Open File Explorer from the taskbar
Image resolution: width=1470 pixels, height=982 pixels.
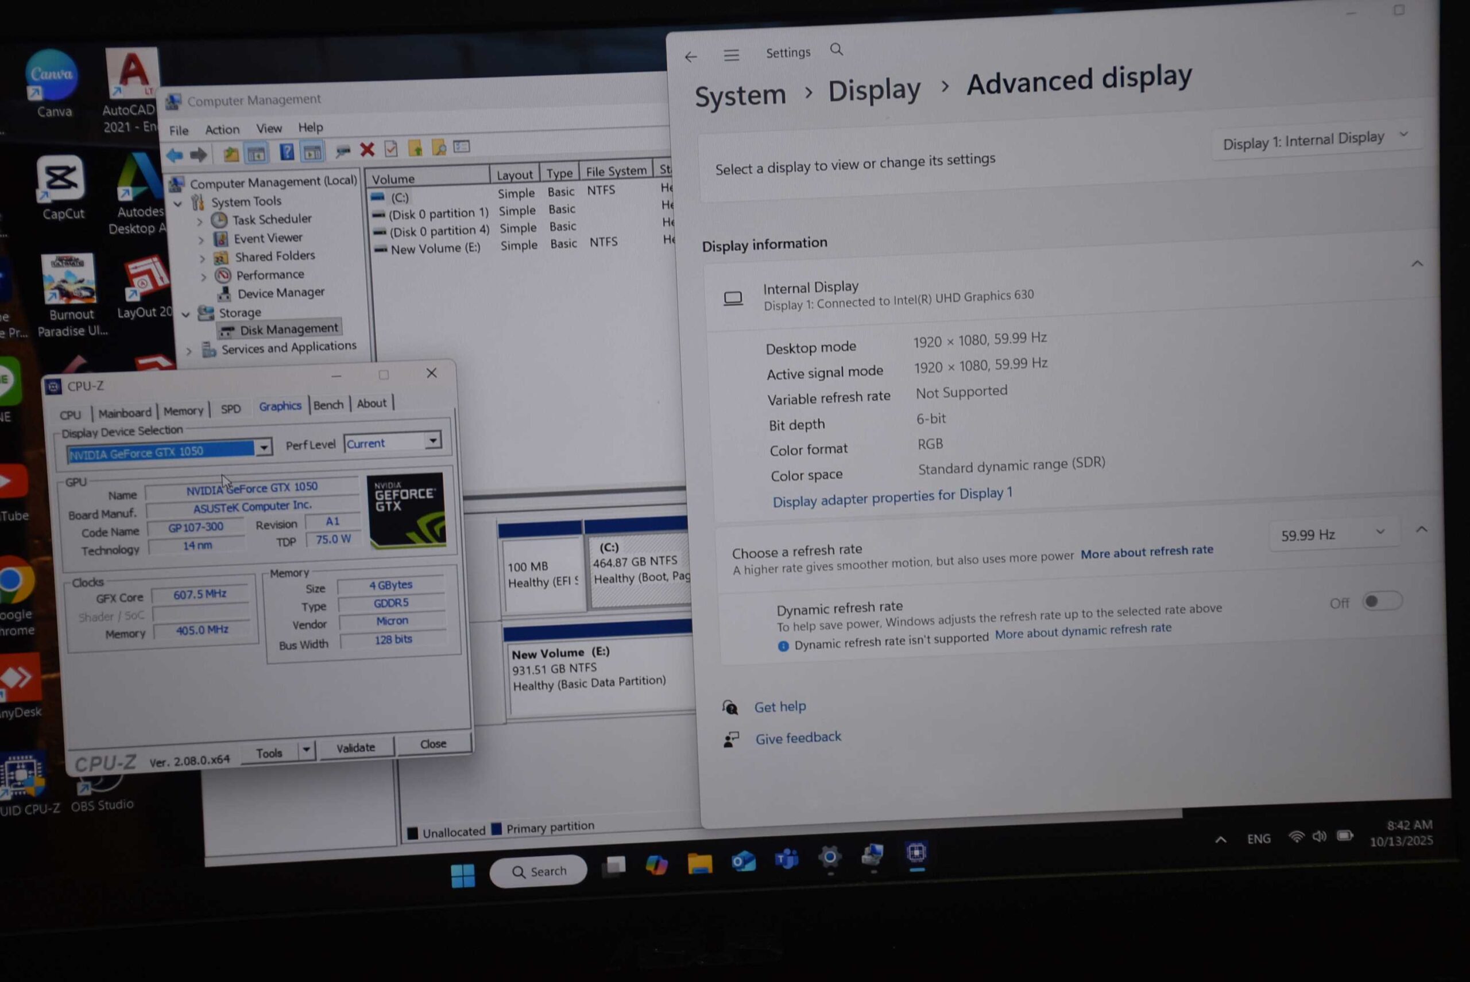click(699, 864)
